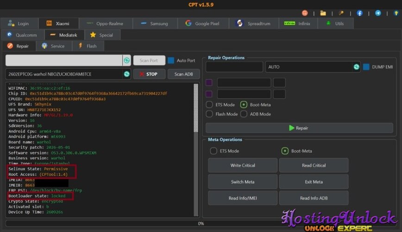Screen dimensions: 402x232
Task: Click the Scan ADB button
Action: [x=183, y=74]
